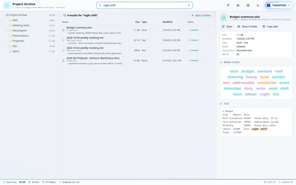Screen dimensions: 296x185
Task: Click the search icon beside results count
Action: 64,16
